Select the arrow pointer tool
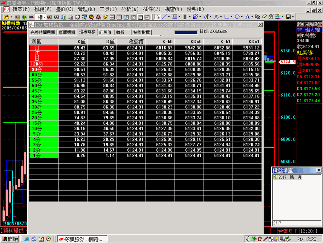 click(158, 17)
